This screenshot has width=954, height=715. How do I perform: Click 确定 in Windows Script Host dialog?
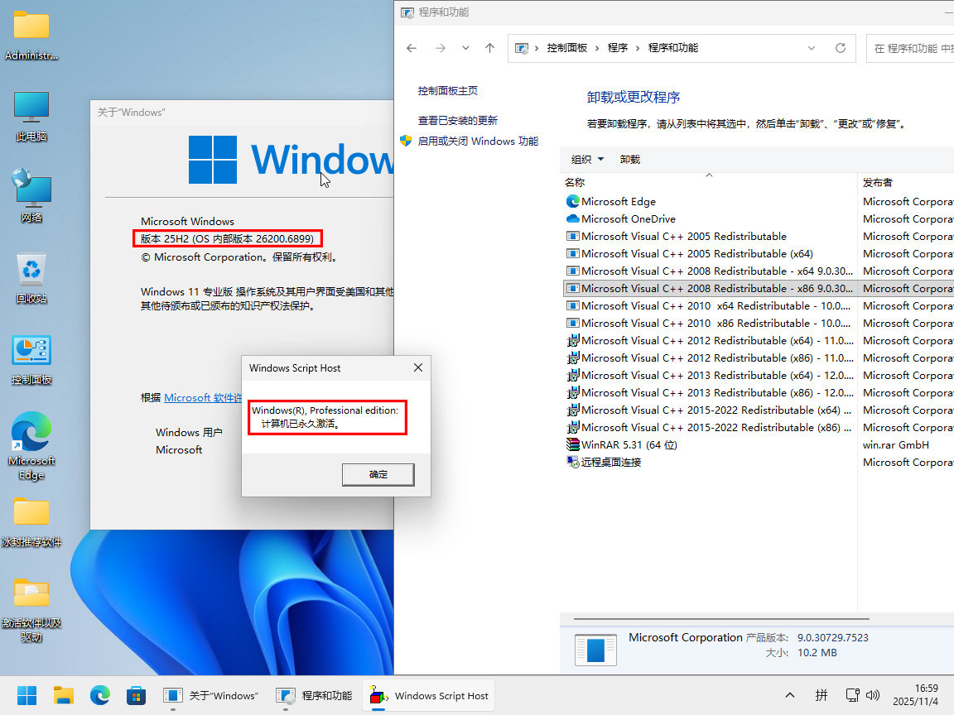[x=378, y=474]
